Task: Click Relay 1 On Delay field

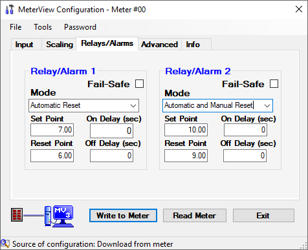Action: click(x=111, y=130)
